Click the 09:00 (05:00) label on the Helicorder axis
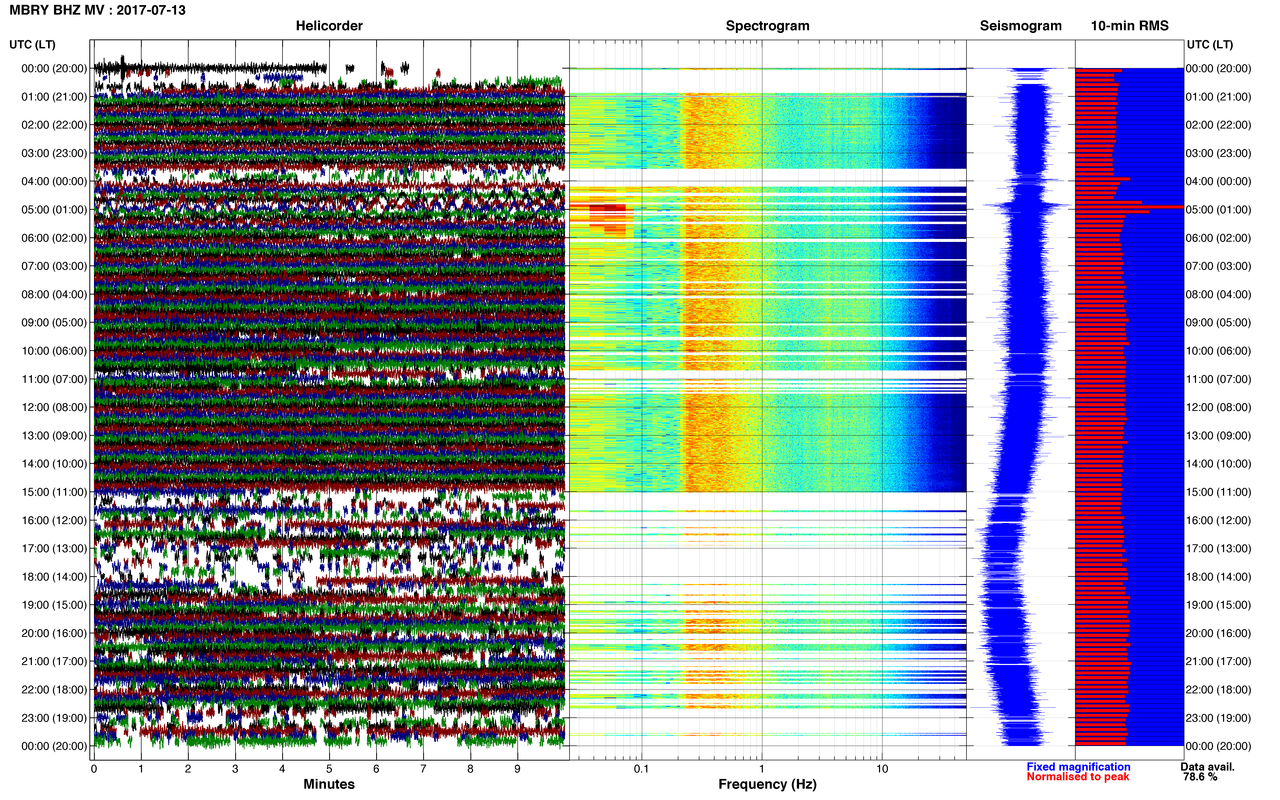The image size is (1280, 800). click(54, 323)
